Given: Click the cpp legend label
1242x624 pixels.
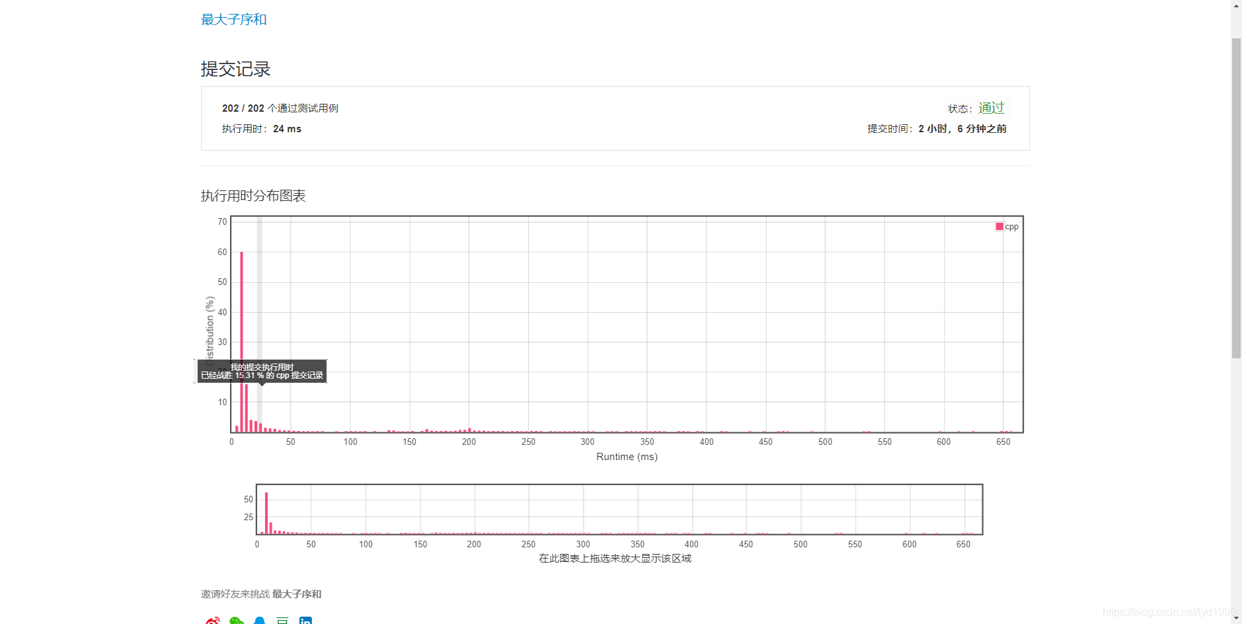Looking at the screenshot, I should (1012, 227).
